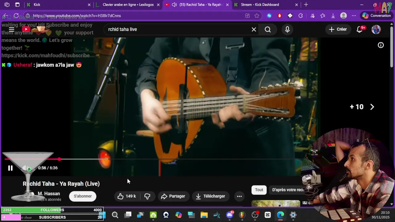Open the YouTube account avatar menu
Image resolution: width=395 pixels, height=222 pixels.
point(376,29)
